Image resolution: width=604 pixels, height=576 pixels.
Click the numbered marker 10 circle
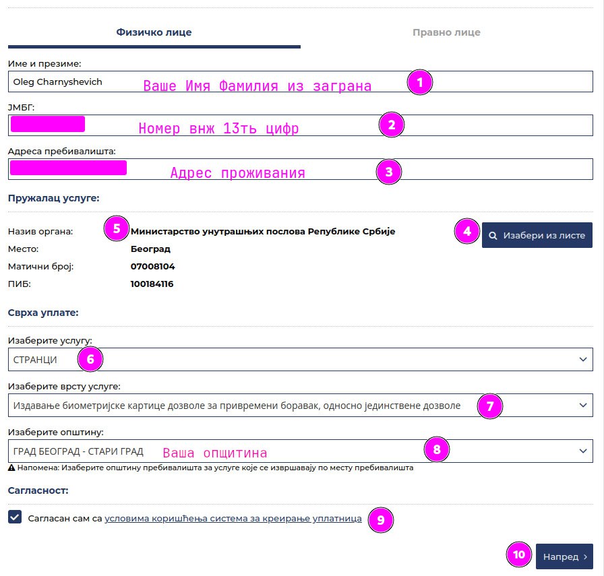tap(518, 554)
